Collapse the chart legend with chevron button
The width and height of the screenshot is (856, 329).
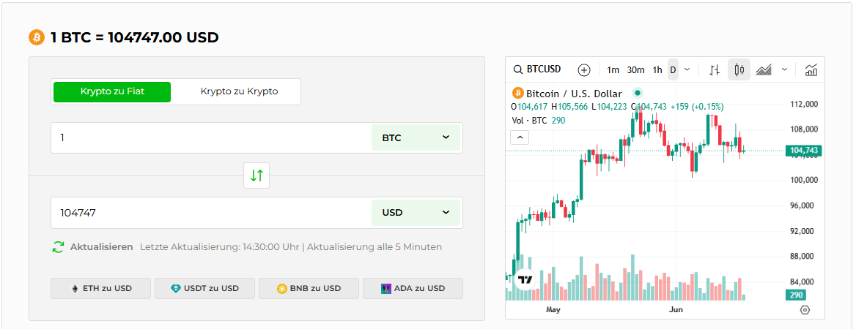(x=520, y=137)
